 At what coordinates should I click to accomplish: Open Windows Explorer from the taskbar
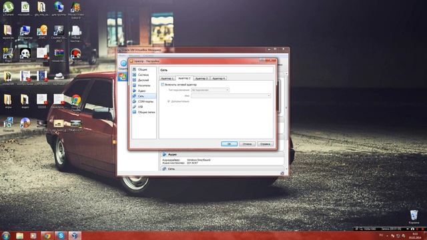(x=19, y=235)
